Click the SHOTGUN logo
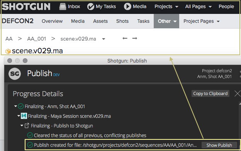 point(26,7)
